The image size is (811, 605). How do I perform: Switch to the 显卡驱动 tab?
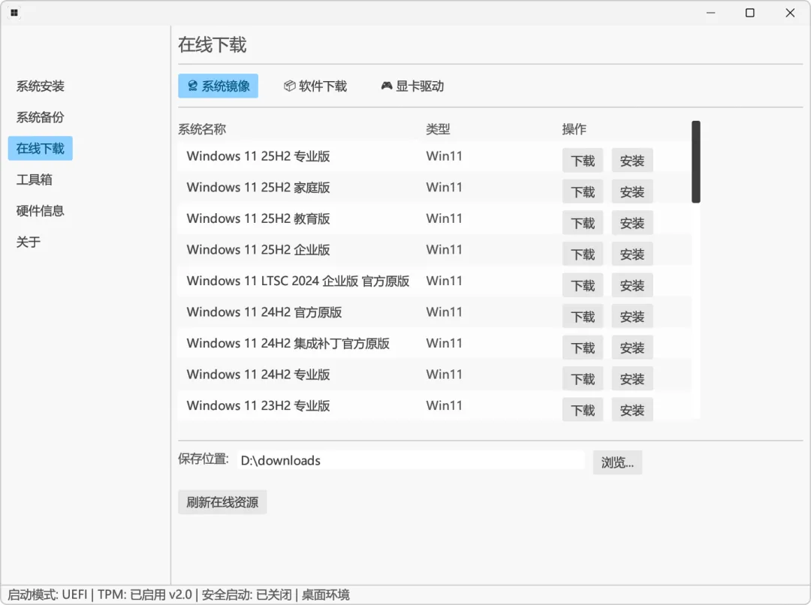[x=413, y=86]
